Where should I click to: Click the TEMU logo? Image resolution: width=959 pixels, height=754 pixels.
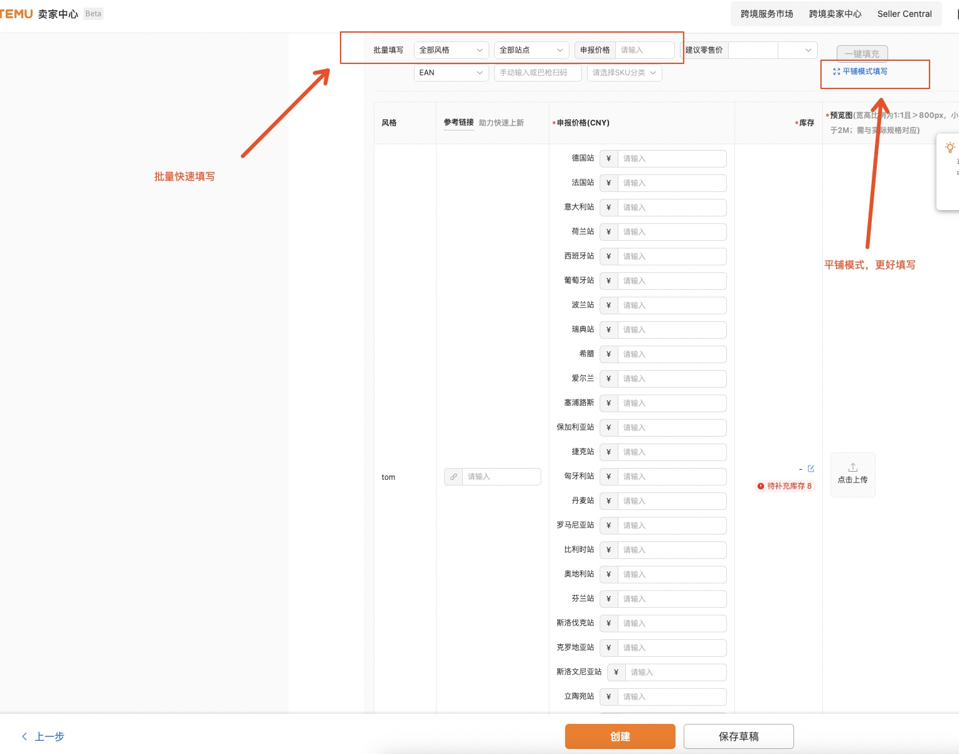click(16, 14)
